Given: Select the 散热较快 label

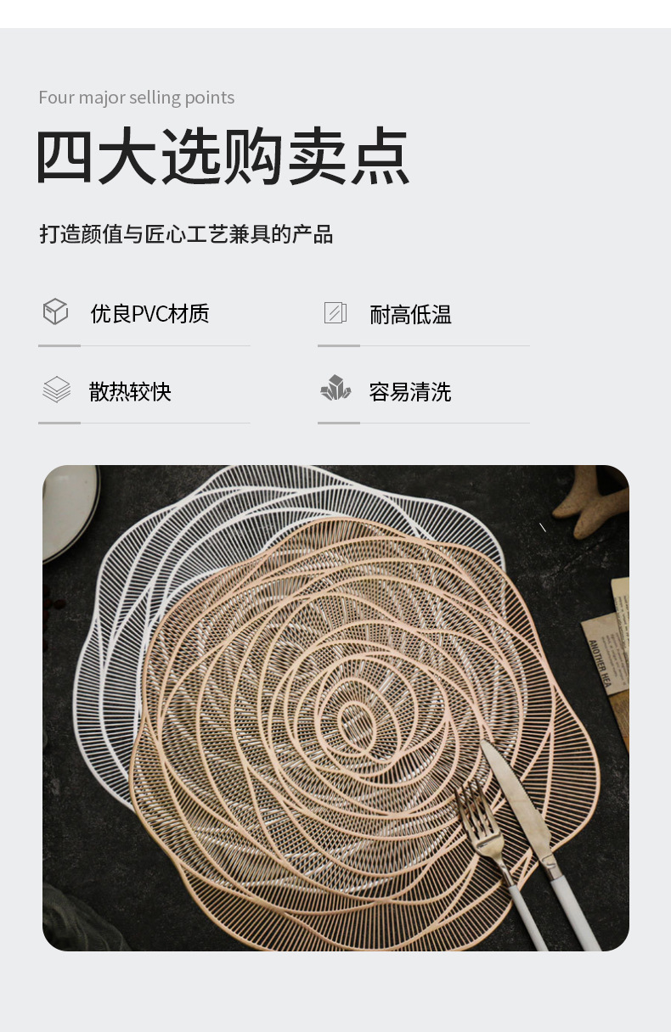Looking at the screenshot, I should point(130,391).
